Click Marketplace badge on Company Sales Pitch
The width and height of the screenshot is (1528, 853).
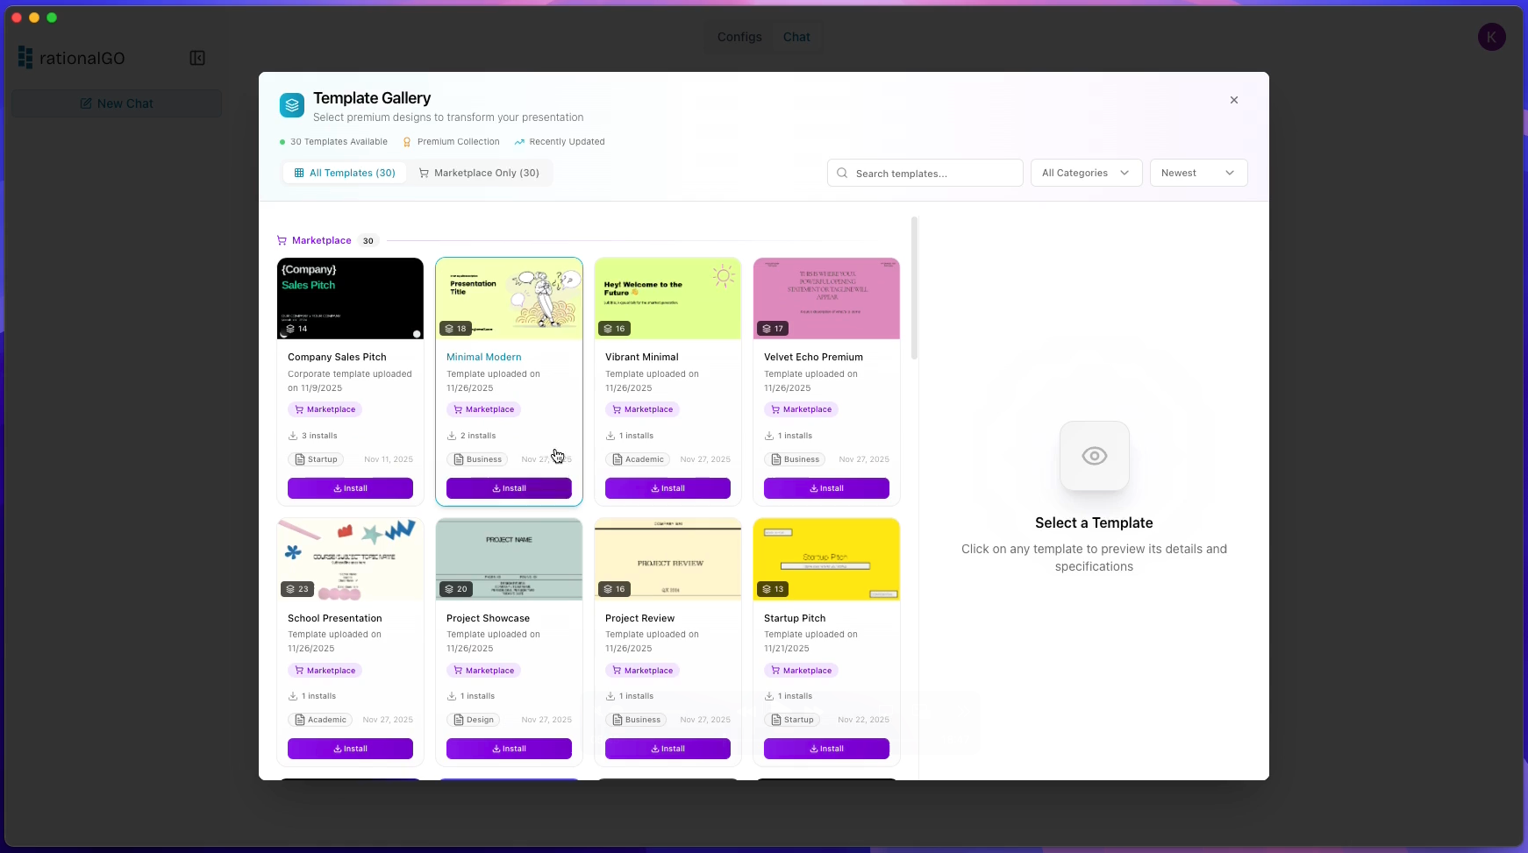coord(325,409)
